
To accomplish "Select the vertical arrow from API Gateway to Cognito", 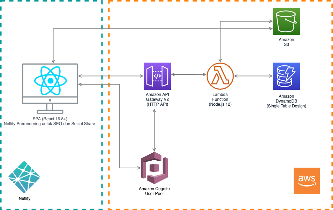I will [154, 129].
